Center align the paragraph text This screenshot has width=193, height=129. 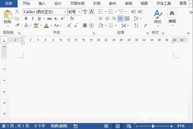coord(107,19)
